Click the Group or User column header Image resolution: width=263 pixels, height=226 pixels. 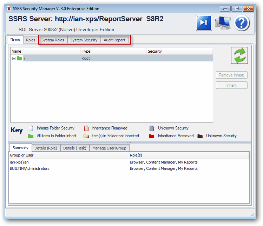(69, 155)
